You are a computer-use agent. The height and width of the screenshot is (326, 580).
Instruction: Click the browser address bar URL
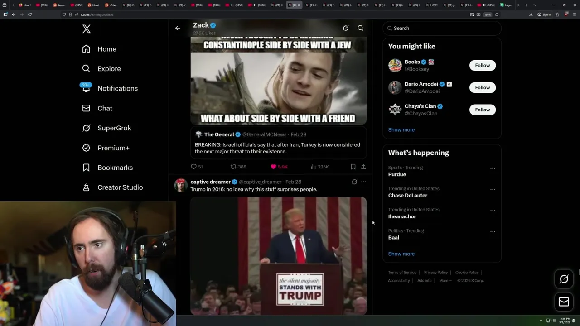click(x=97, y=14)
